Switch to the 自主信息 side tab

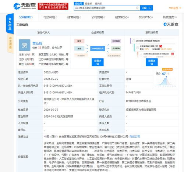(x=10, y=43)
